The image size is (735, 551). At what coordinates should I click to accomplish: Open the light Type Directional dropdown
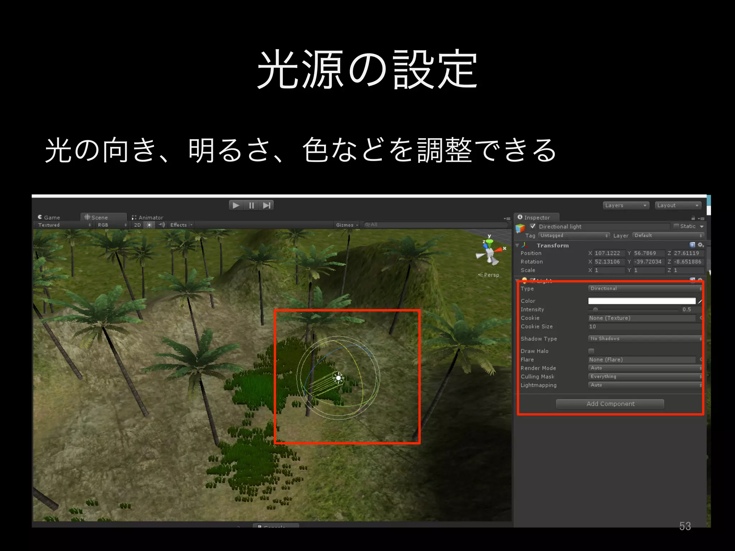pyautogui.click(x=645, y=288)
